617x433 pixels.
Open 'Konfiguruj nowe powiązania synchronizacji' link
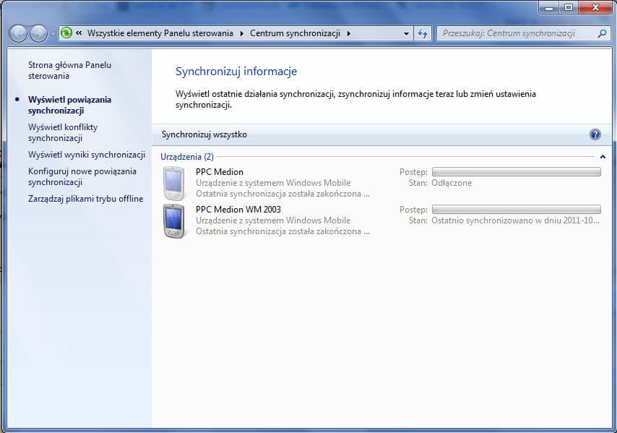click(x=82, y=177)
